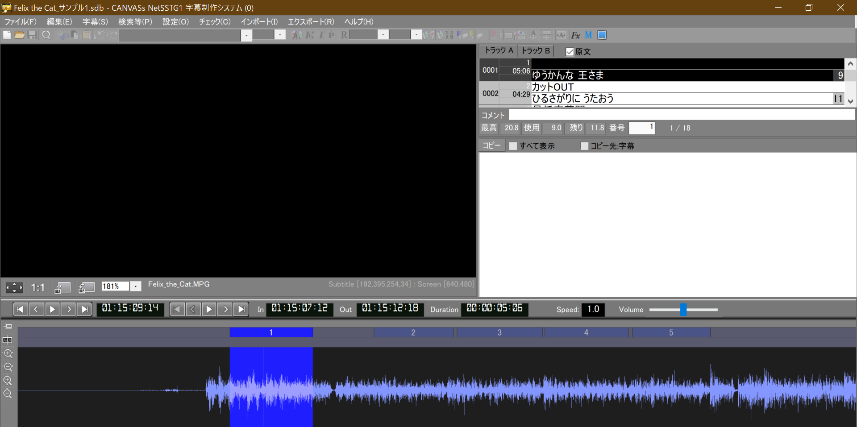Image resolution: width=857 pixels, height=427 pixels.
Task: Enable the すべて表示 checkbox
Action: click(513, 146)
